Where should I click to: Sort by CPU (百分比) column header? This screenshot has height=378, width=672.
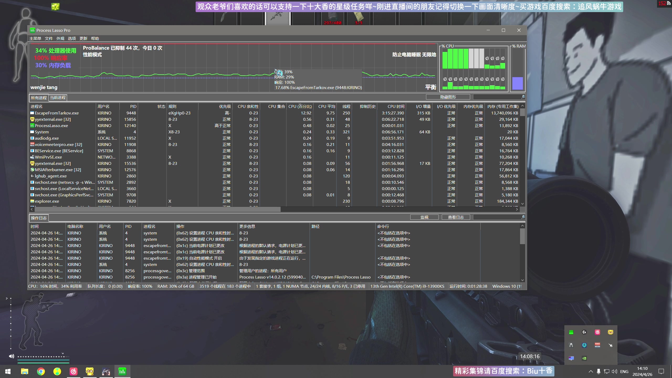point(300,107)
